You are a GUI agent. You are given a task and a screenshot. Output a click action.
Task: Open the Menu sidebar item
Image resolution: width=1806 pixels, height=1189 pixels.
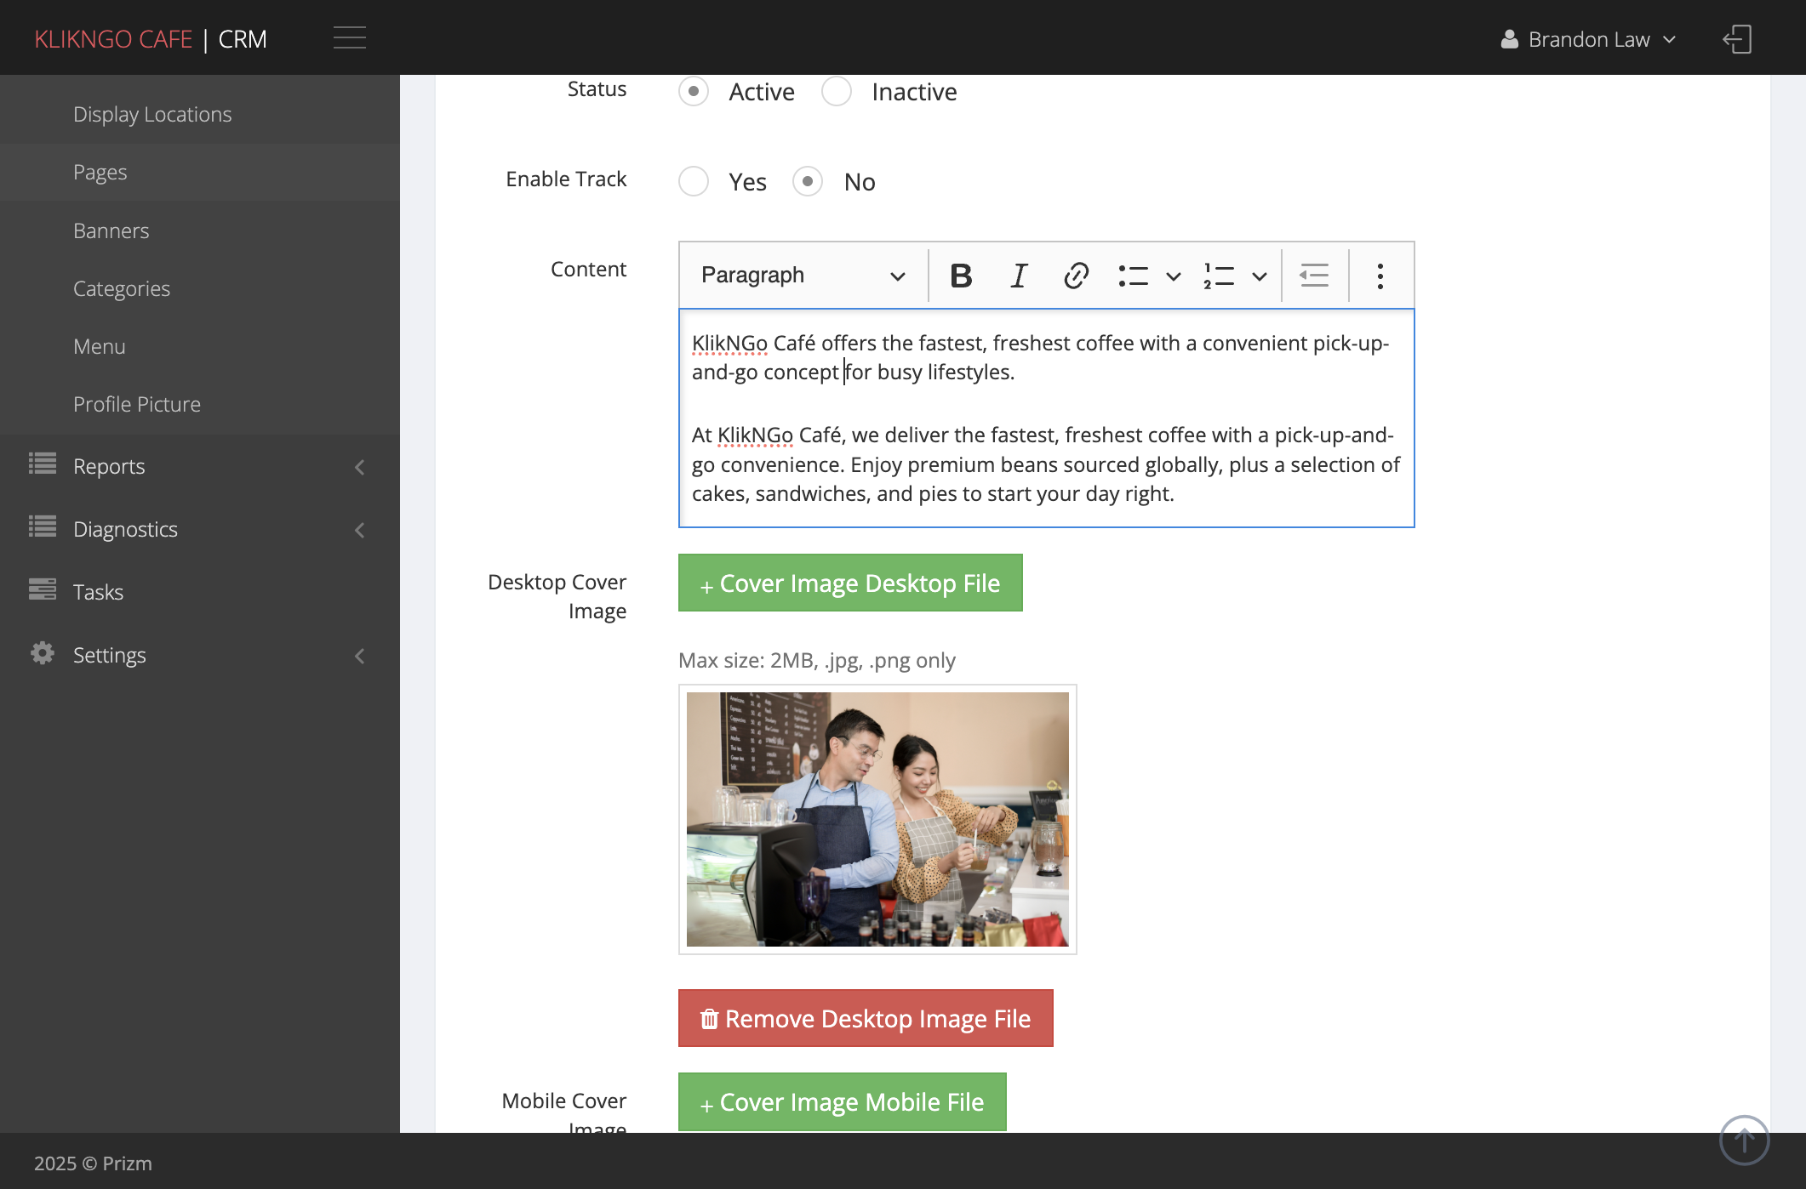point(200,346)
